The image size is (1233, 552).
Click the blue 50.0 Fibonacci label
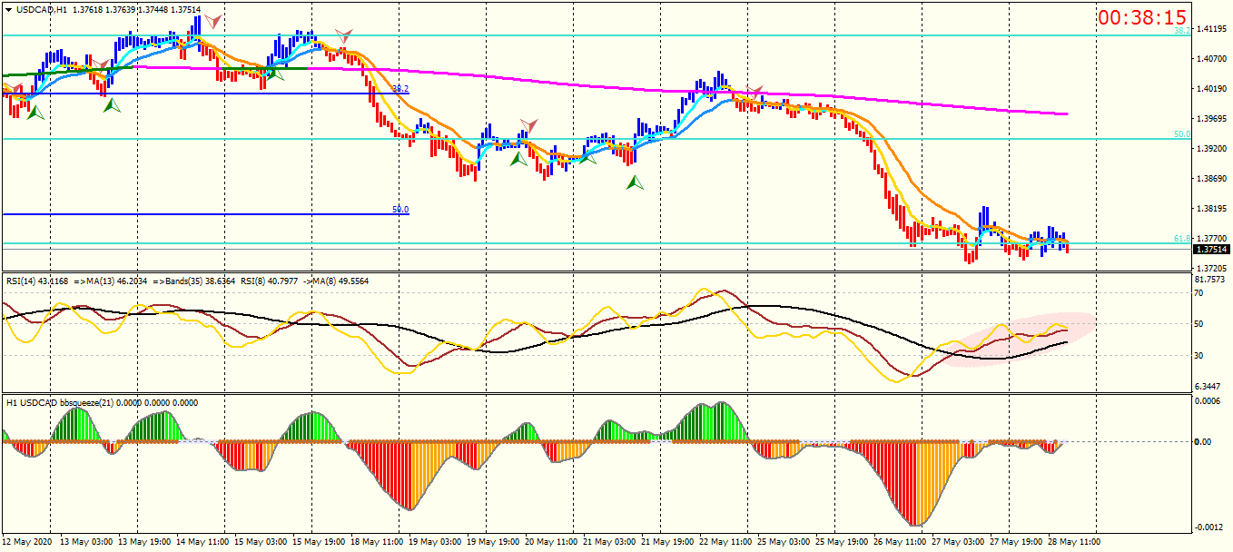(400, 210)
